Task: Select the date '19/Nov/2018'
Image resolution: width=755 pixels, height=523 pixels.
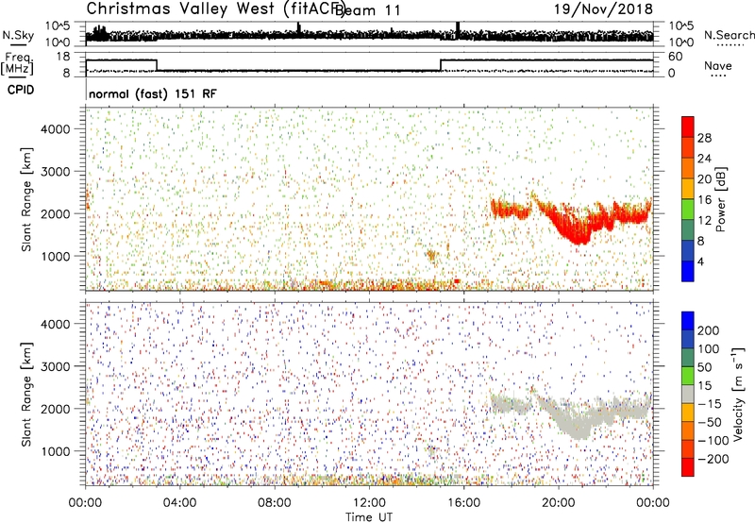Action: tap(603, 9)
